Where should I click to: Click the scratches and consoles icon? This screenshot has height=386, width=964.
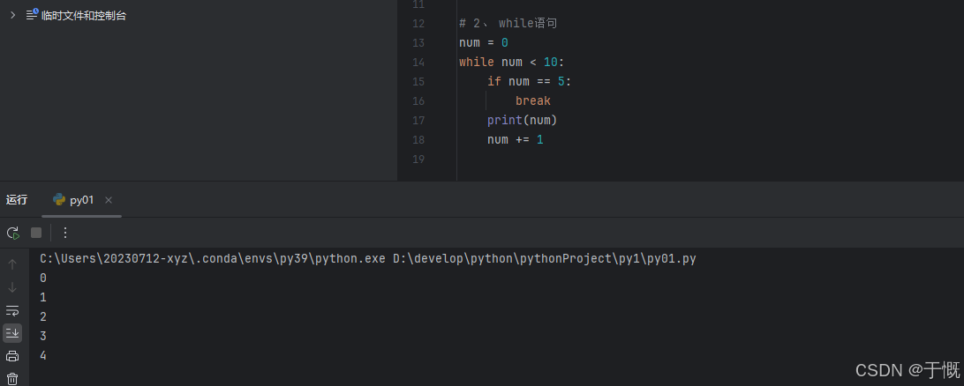[32, 15]
